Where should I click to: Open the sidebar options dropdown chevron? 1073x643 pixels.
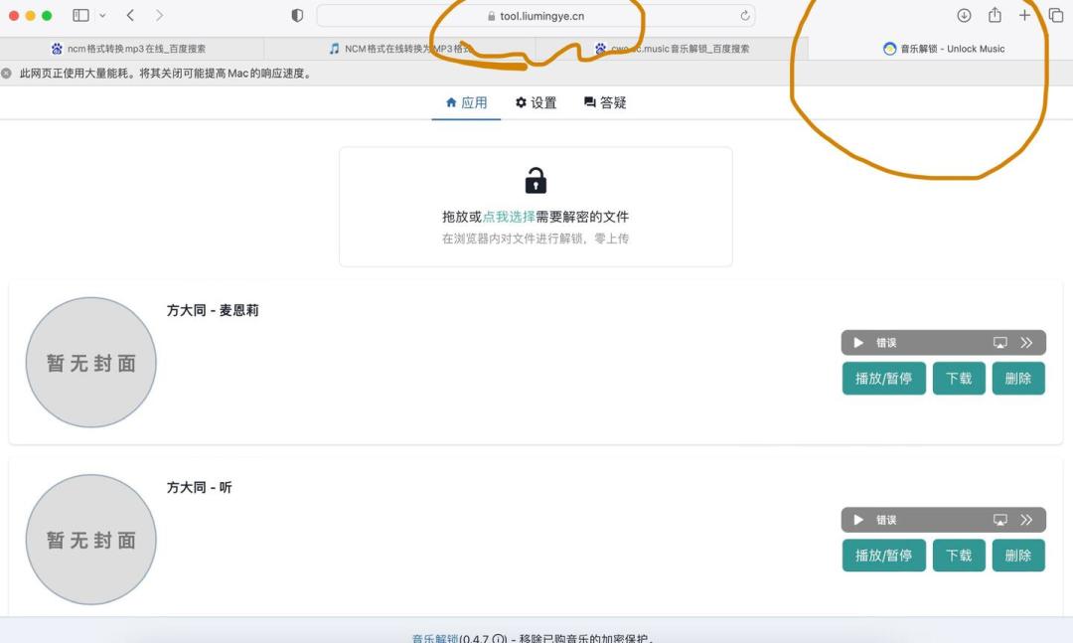102,15
